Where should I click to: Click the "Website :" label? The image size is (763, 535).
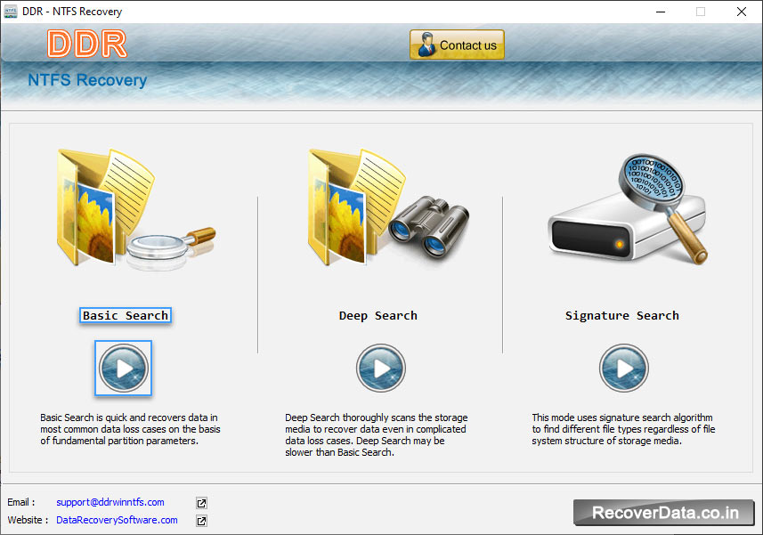28,520
